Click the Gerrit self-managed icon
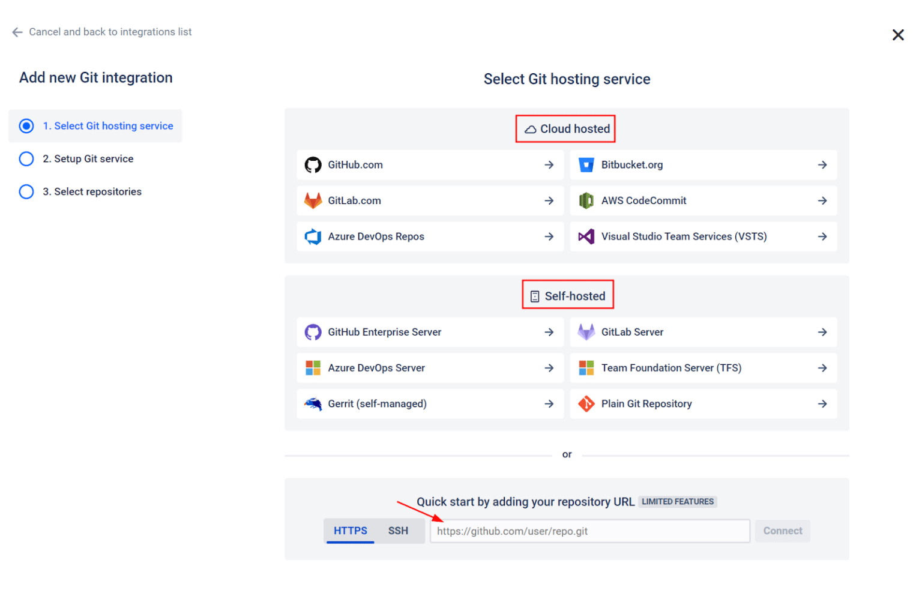Image resolution: width=922 pixels, height=596 pixels. [x=313, y=403]
